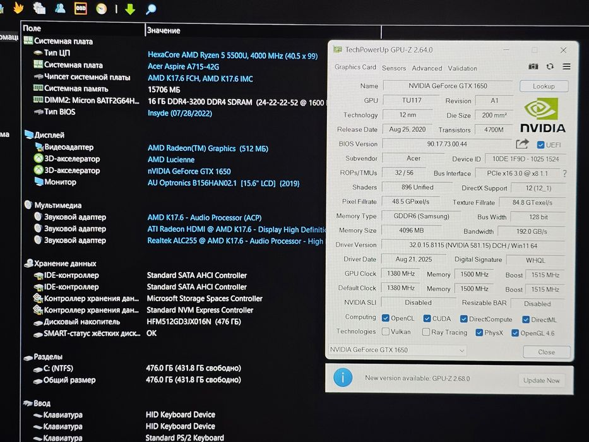Take a GPU-Z screenshot with camera icon
The height and width of the screenshot is (442, 589).
(x=533, y=66)
